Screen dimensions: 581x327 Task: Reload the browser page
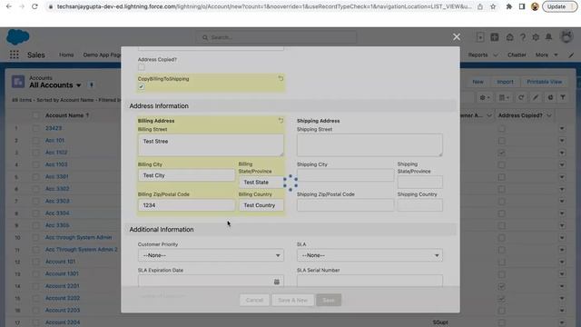(34, 6)
